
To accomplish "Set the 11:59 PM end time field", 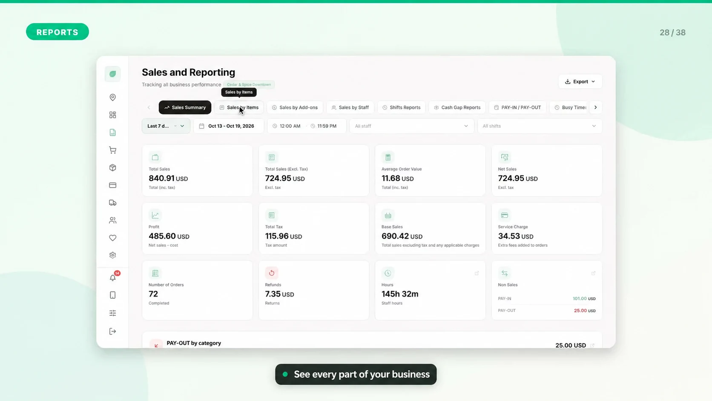I will [x=323, y=126].
